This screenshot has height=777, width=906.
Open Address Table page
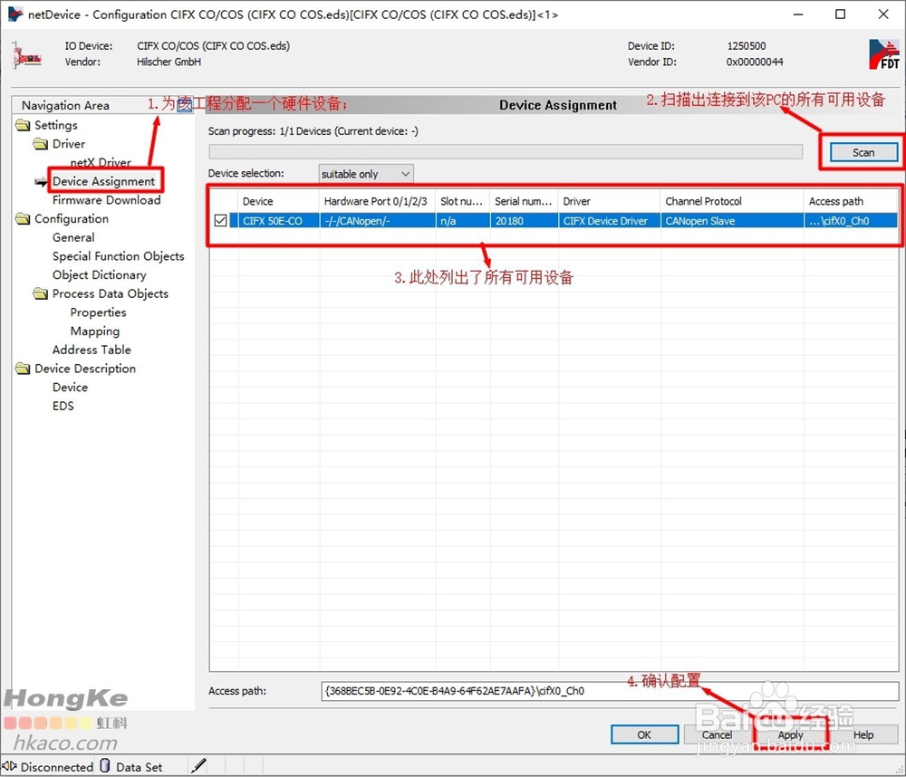click(x=92, y=350)
